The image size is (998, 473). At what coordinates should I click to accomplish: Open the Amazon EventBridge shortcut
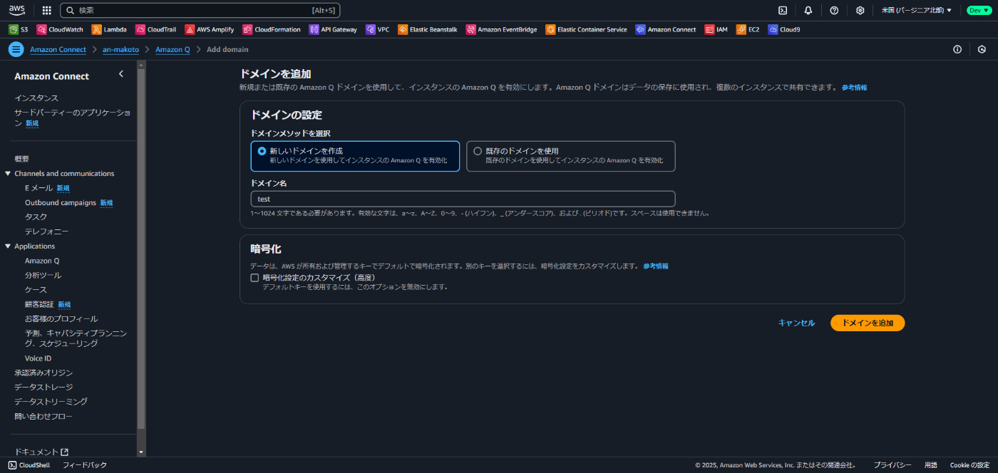pyautogui.click(x=502, y=30)
